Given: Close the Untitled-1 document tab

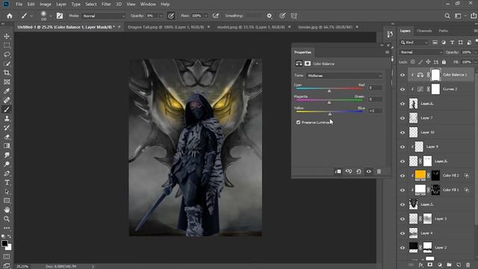Looking at the screenshot, I should point(119,27).
